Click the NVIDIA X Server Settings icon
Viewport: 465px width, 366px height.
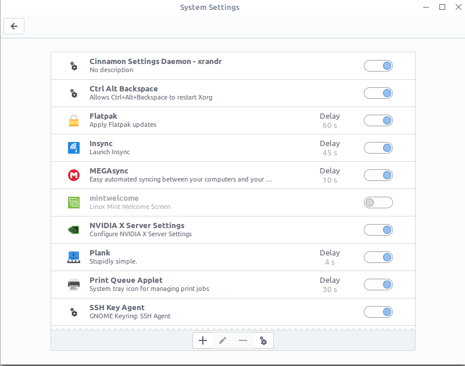tap(74, 230)
